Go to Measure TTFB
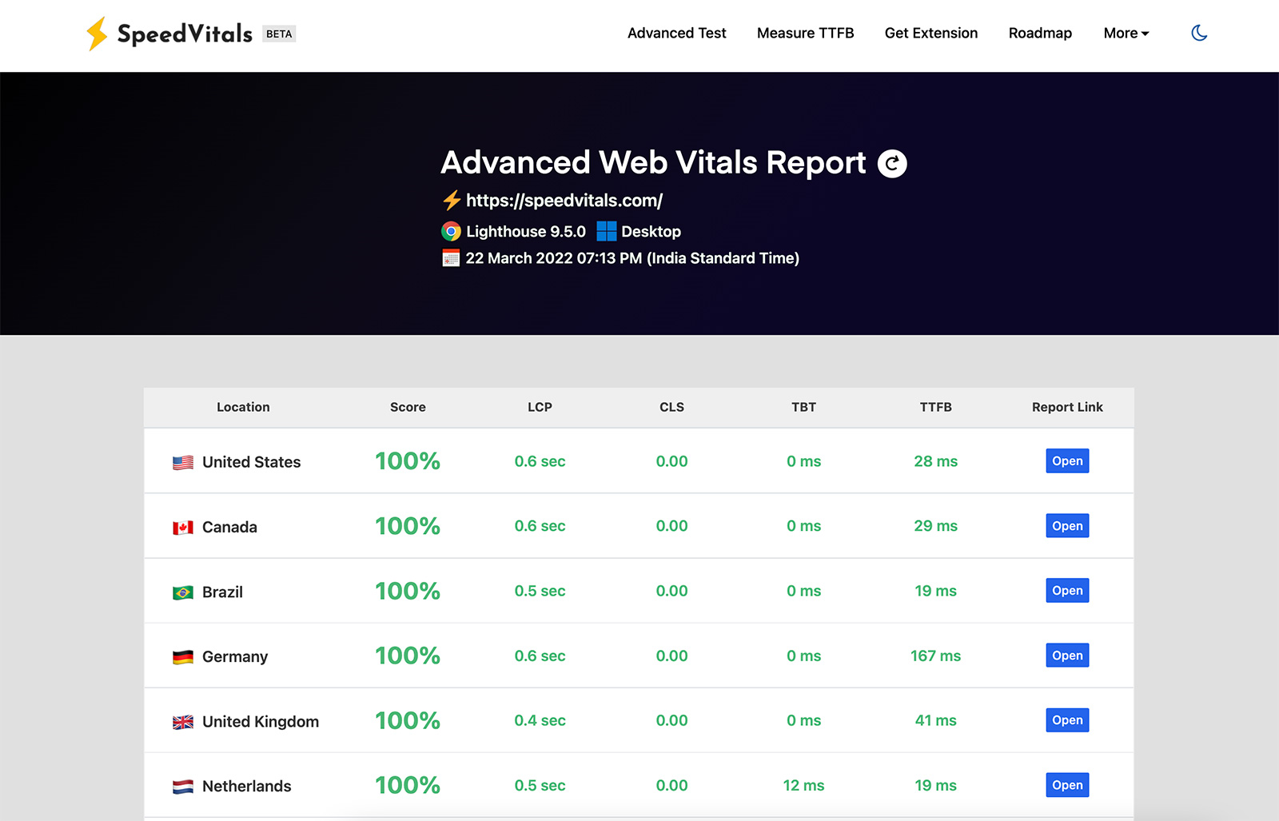1279x821 pixels. click(805, 33)
